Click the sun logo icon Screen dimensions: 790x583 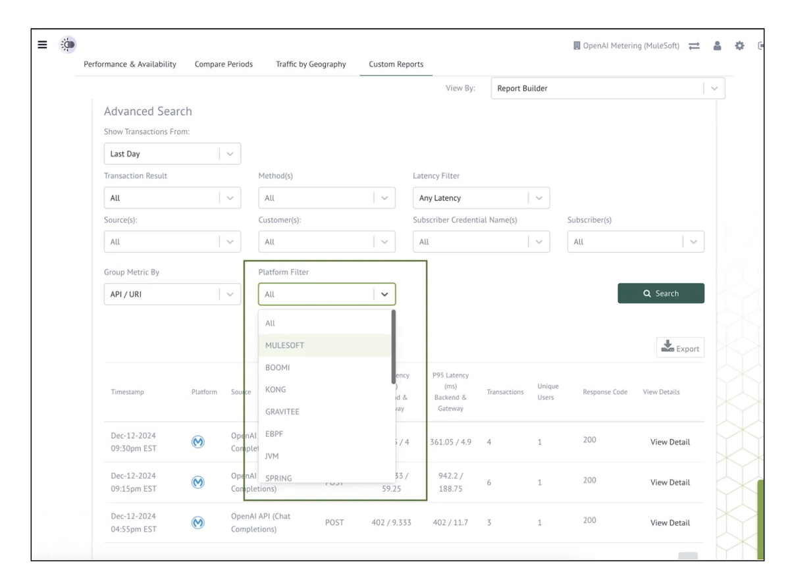coord(68,45)
